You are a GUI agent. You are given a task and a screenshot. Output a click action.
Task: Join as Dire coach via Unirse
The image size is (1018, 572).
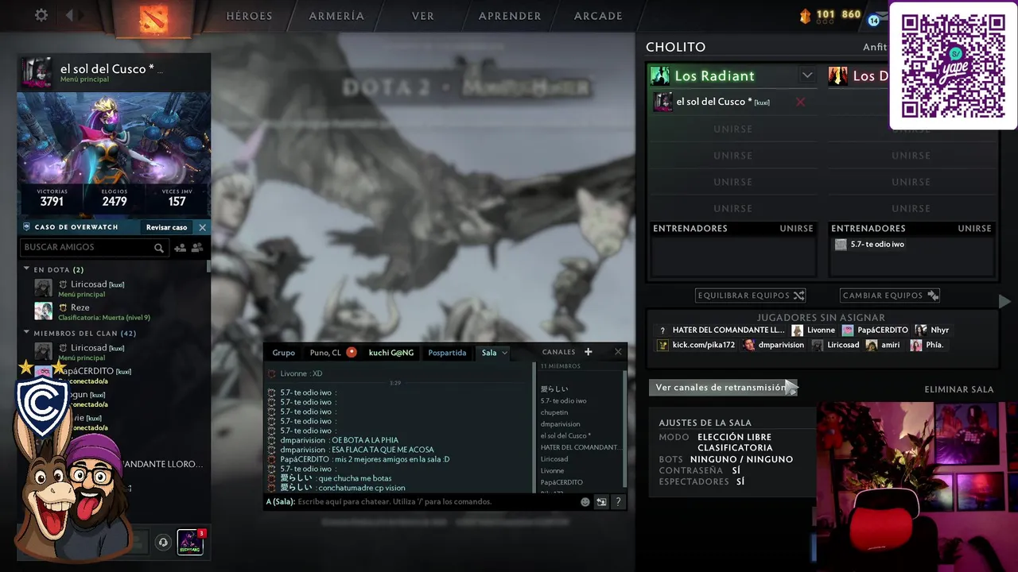tap(974, 229)
